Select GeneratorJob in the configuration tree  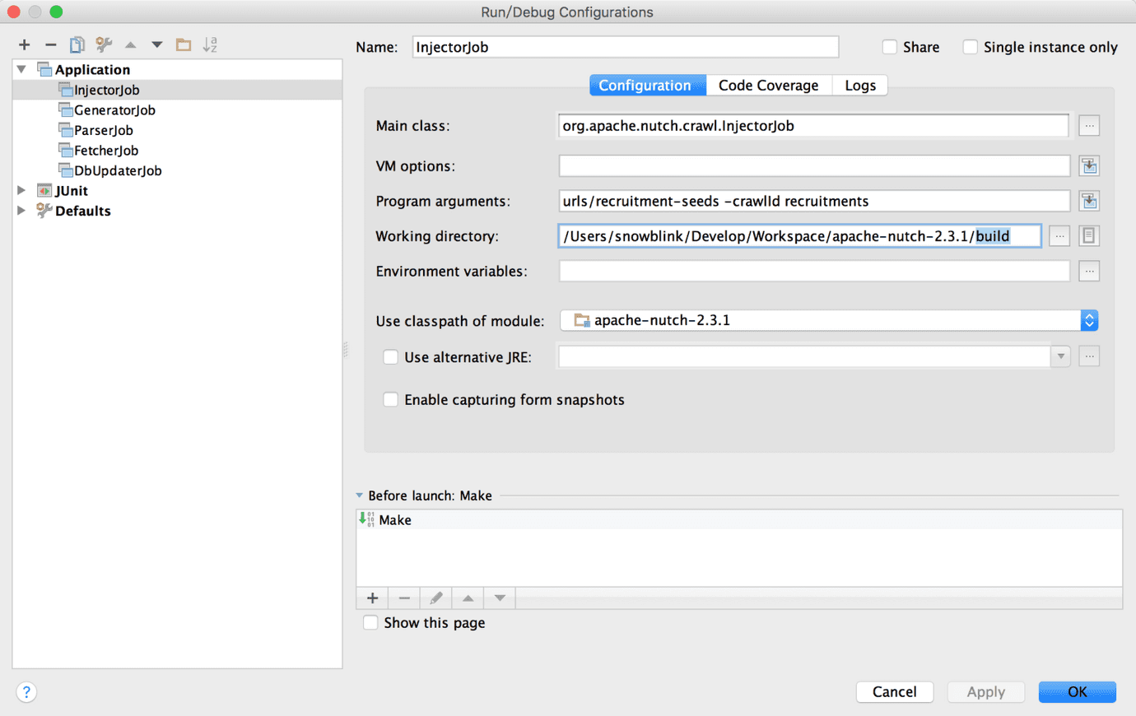pos(114,110)
